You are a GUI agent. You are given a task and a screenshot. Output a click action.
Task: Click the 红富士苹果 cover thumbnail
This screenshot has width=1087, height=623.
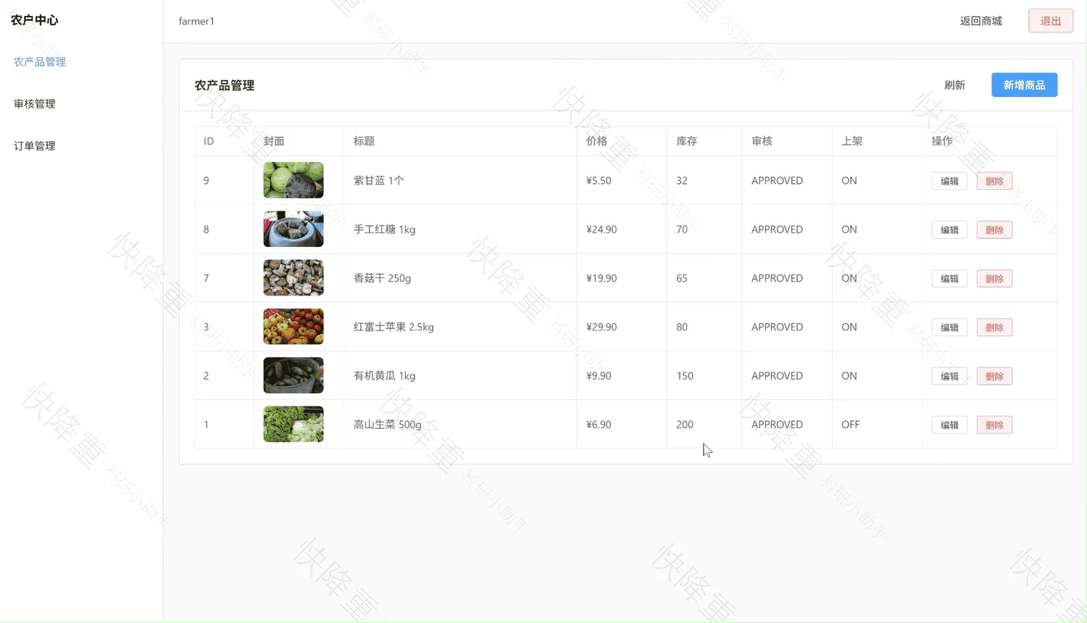click(293, 327)
